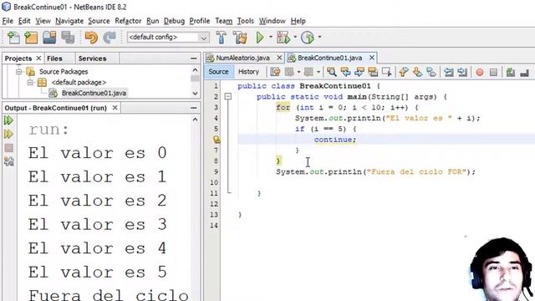Click the Clean and Build icon
Viewport: 535px width, 301px height.
point(240,37)
